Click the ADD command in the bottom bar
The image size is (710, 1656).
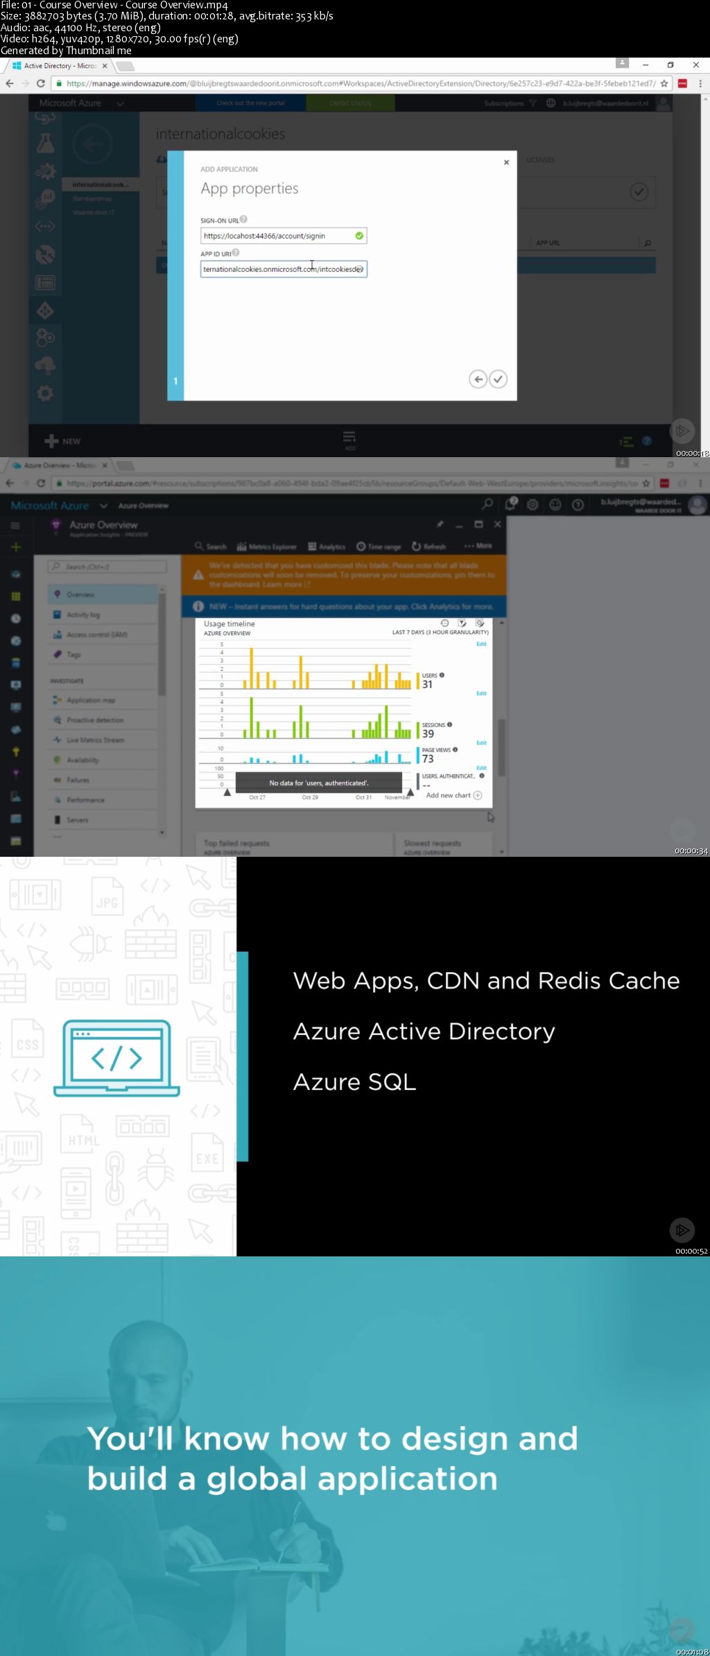(x=349, y=441)
